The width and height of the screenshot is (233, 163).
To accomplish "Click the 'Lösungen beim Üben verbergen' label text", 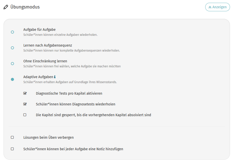I will pyautogui.click(x=48, y=137).
